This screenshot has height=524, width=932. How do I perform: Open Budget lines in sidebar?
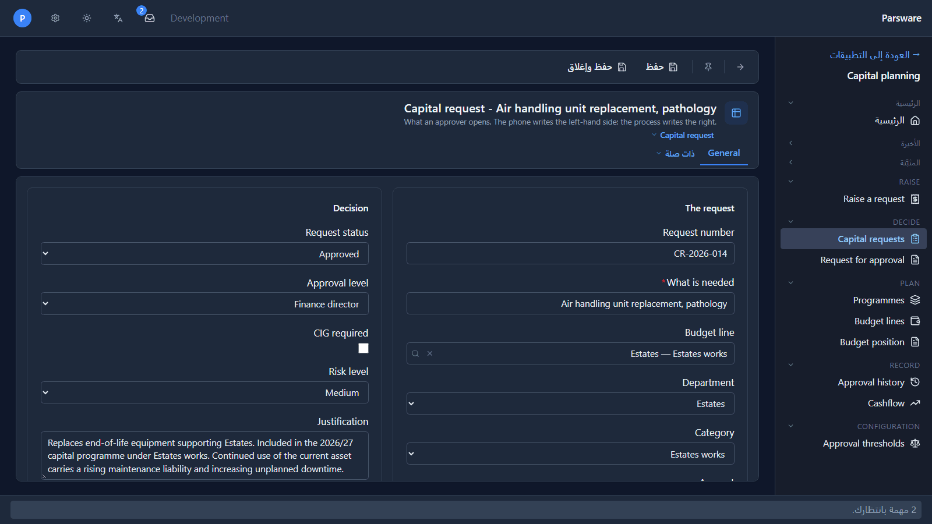(x=853, y=321)
